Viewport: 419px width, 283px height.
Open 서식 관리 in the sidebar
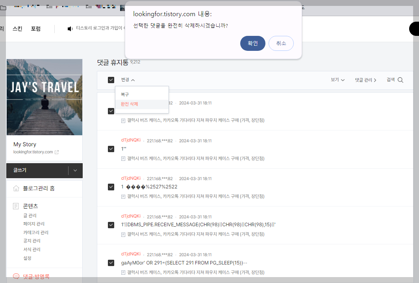(32, 249)
